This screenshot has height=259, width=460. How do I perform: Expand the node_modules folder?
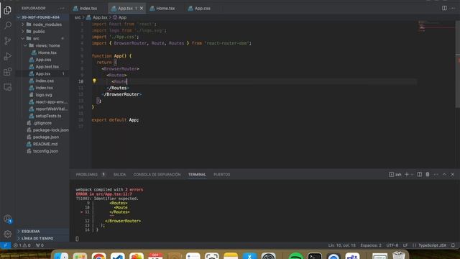tap(23, 24)
